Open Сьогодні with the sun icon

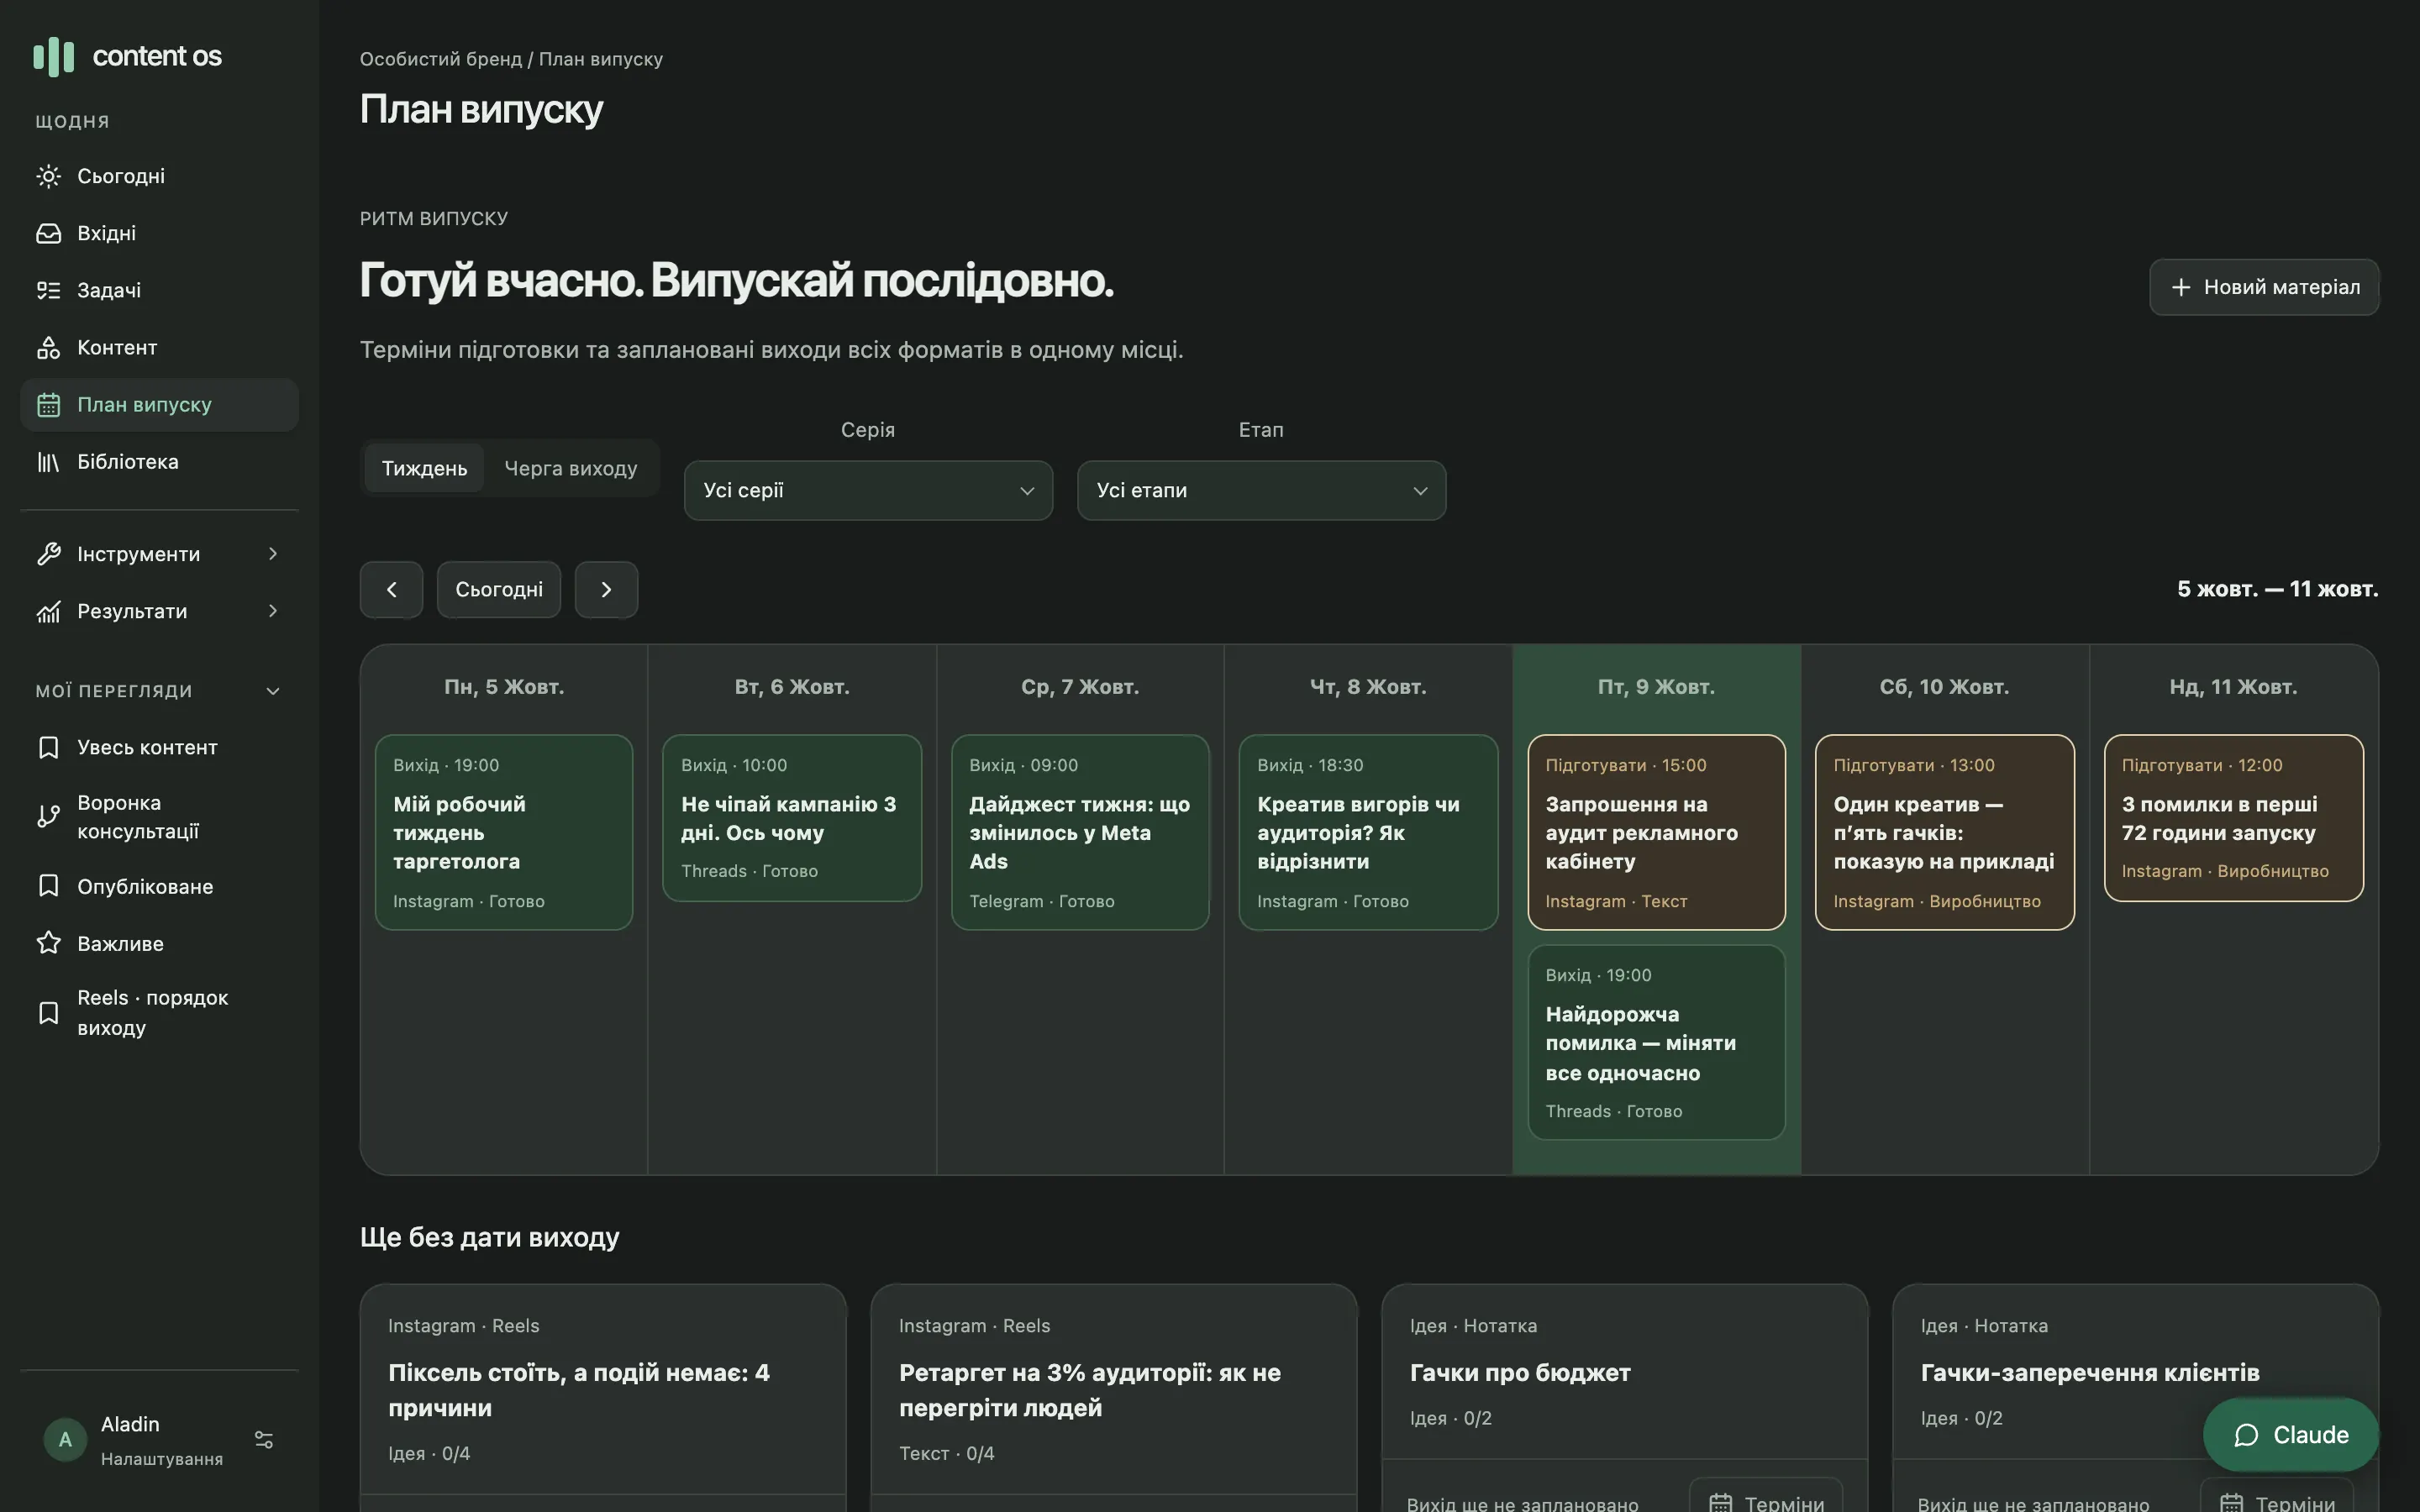tap(48, 176)
